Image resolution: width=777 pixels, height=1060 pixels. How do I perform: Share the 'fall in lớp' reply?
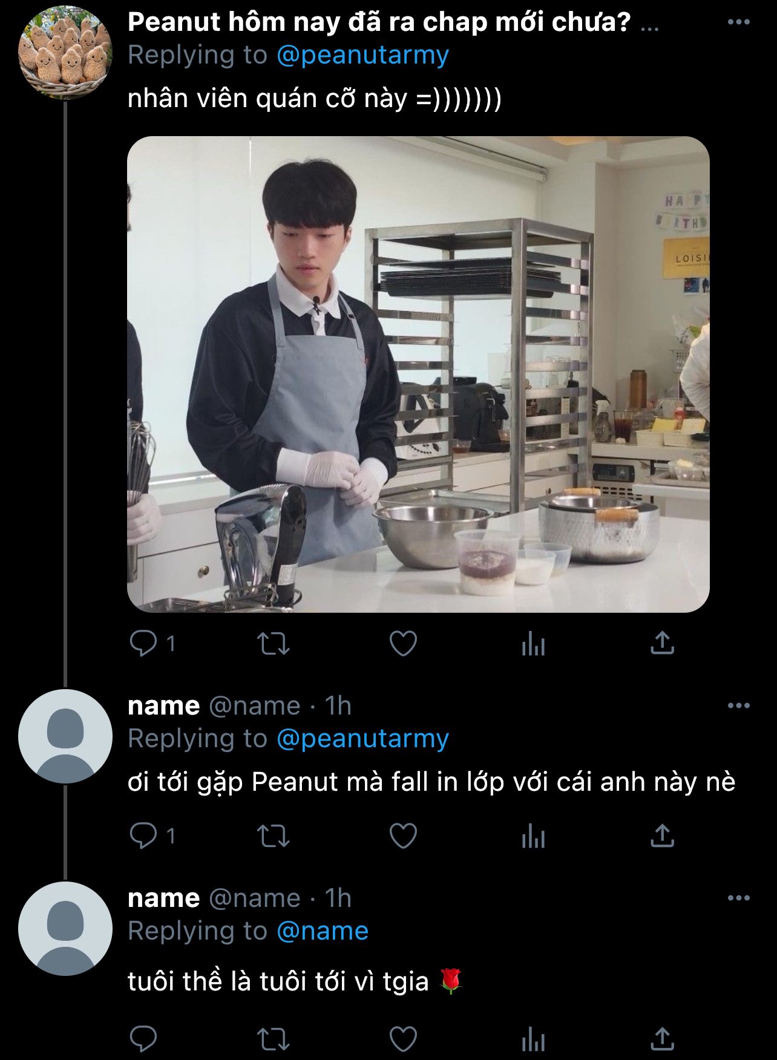(662, 836)
